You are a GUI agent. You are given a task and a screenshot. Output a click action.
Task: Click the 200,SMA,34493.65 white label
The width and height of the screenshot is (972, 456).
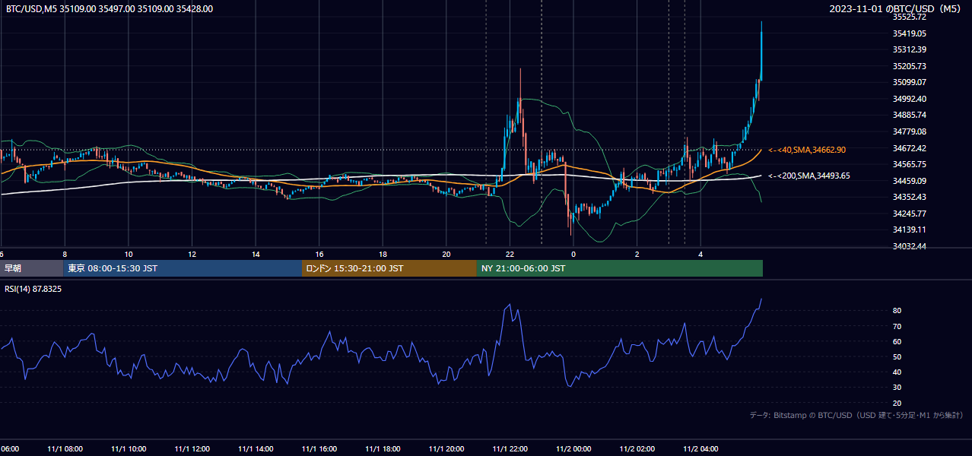tap(809, 176)
